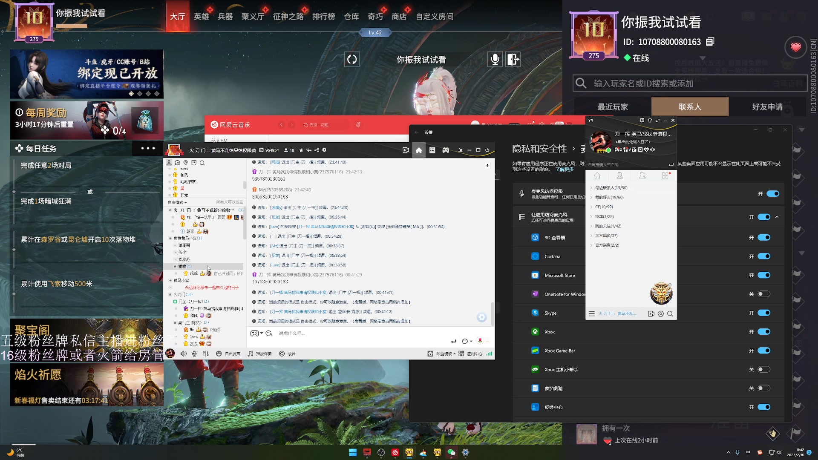Open the game controller icon in YY toolbar
The width and height of the screenshot is (818, 460).
(446, 150)
